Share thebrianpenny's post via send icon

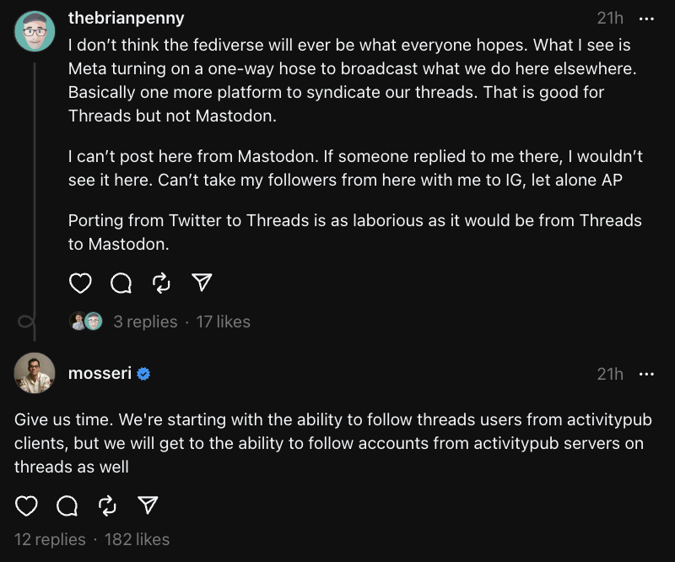point(202,283)
